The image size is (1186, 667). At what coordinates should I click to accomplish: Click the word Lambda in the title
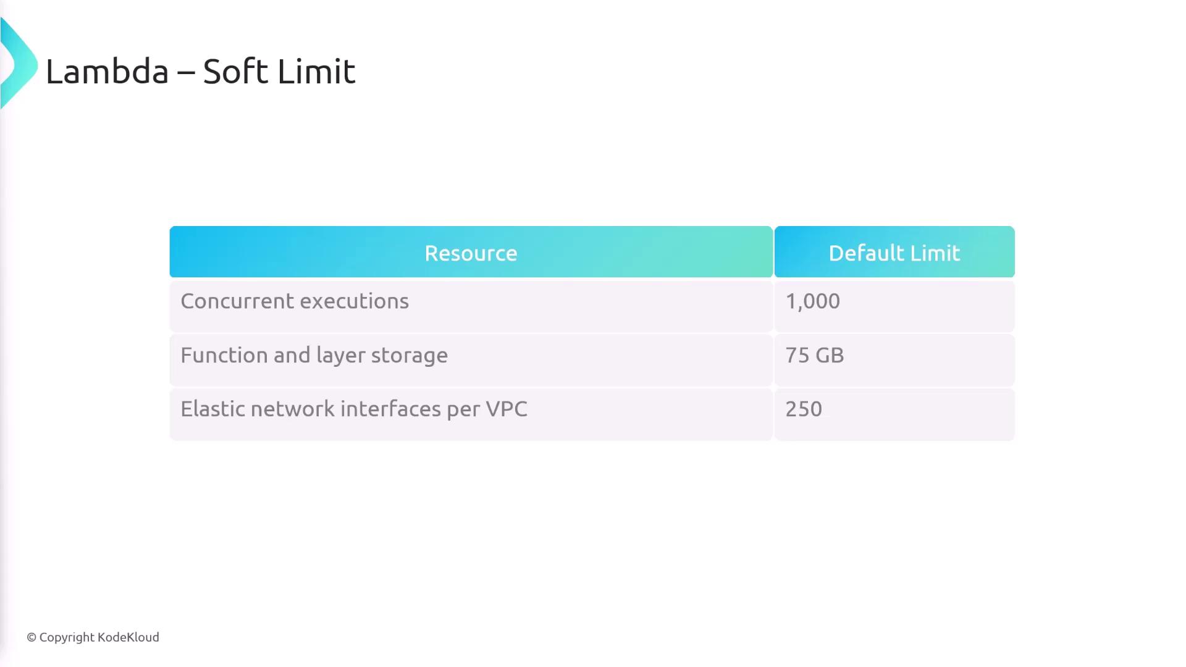[107, 72]
